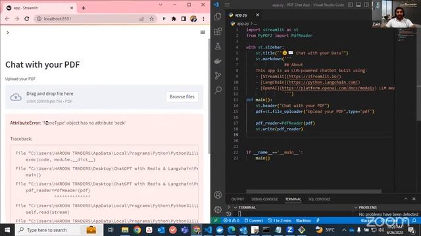The image size is (421, 236).
Task: Reload the localhost page
Action: pyautogui.click(x=26, y=19)
